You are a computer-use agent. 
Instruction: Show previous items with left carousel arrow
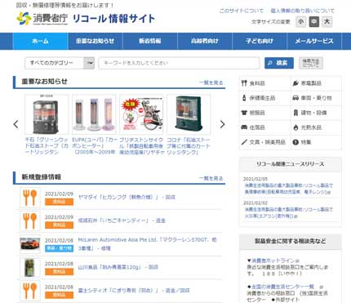(16, 124)
